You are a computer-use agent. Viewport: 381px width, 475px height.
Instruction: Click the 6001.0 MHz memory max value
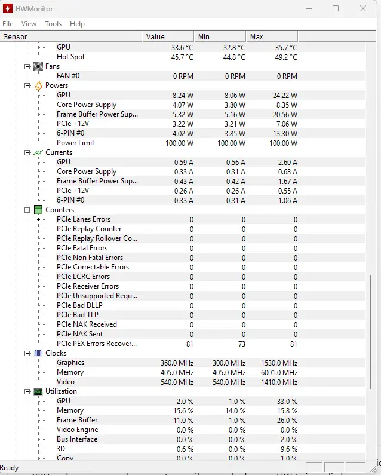tap(279, 373)
